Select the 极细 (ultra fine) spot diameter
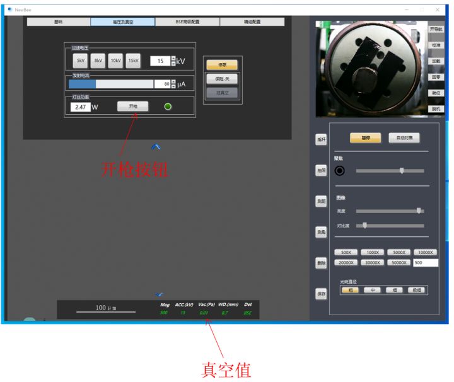This screenshot has height=382, width=454. click(416, 290)
